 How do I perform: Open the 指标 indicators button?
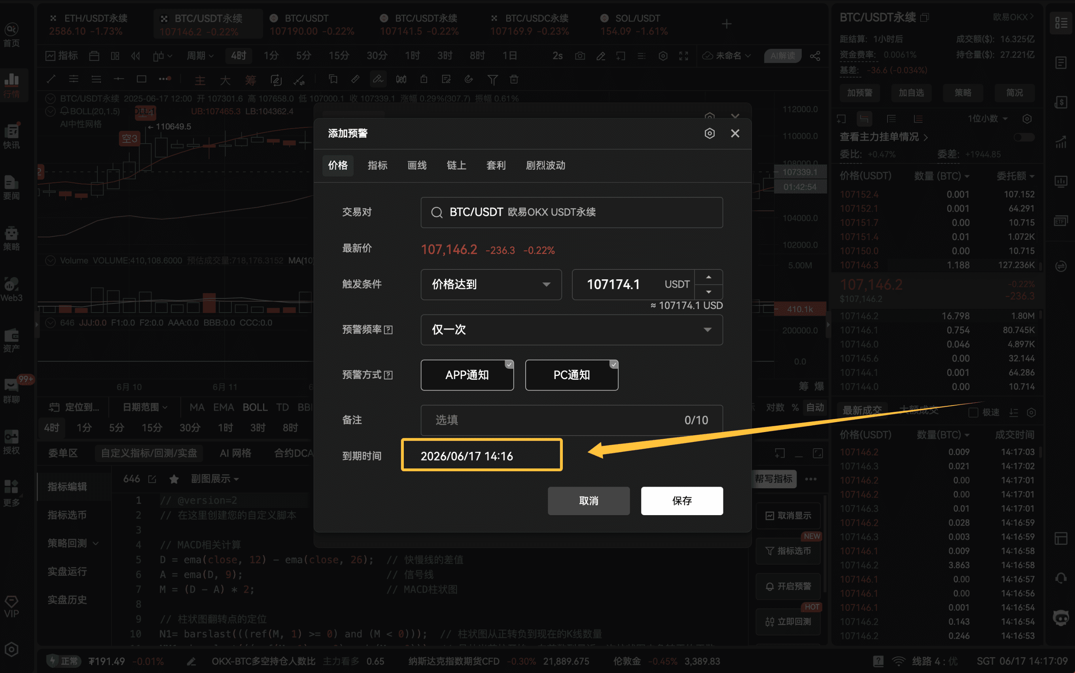[x=62, y=56]
